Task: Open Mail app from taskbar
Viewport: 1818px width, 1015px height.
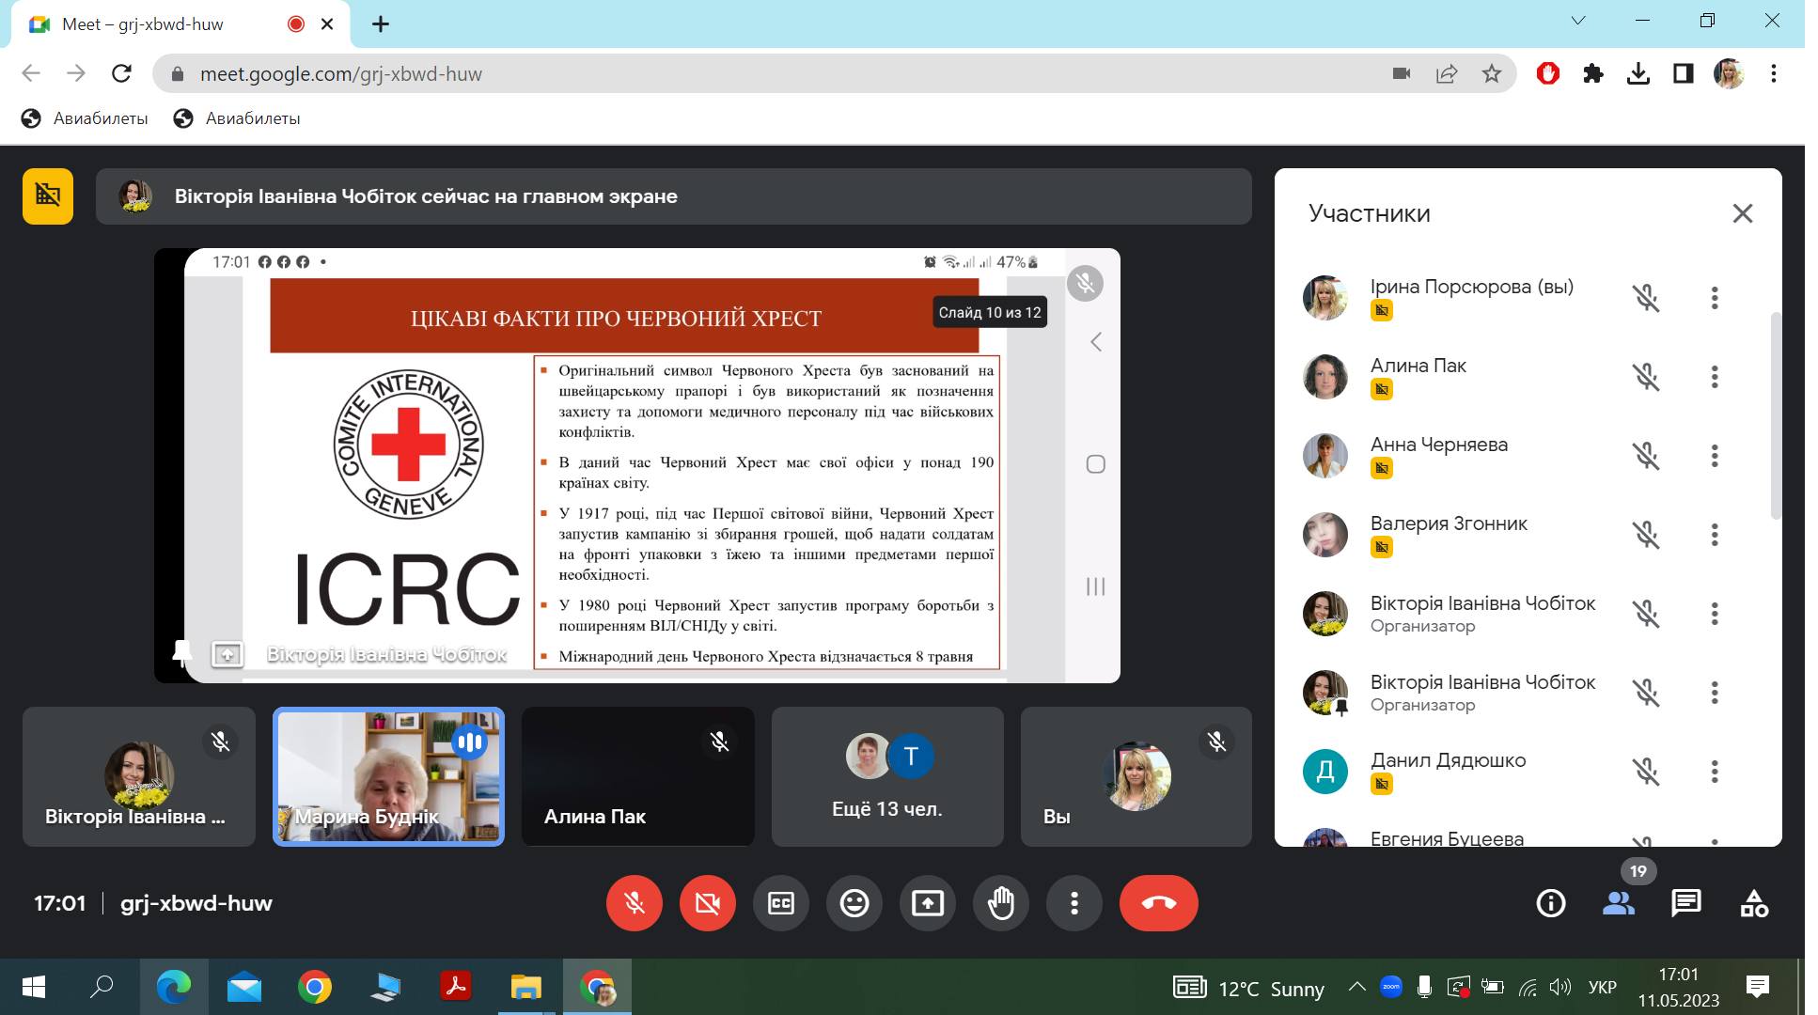Action: 244,987
